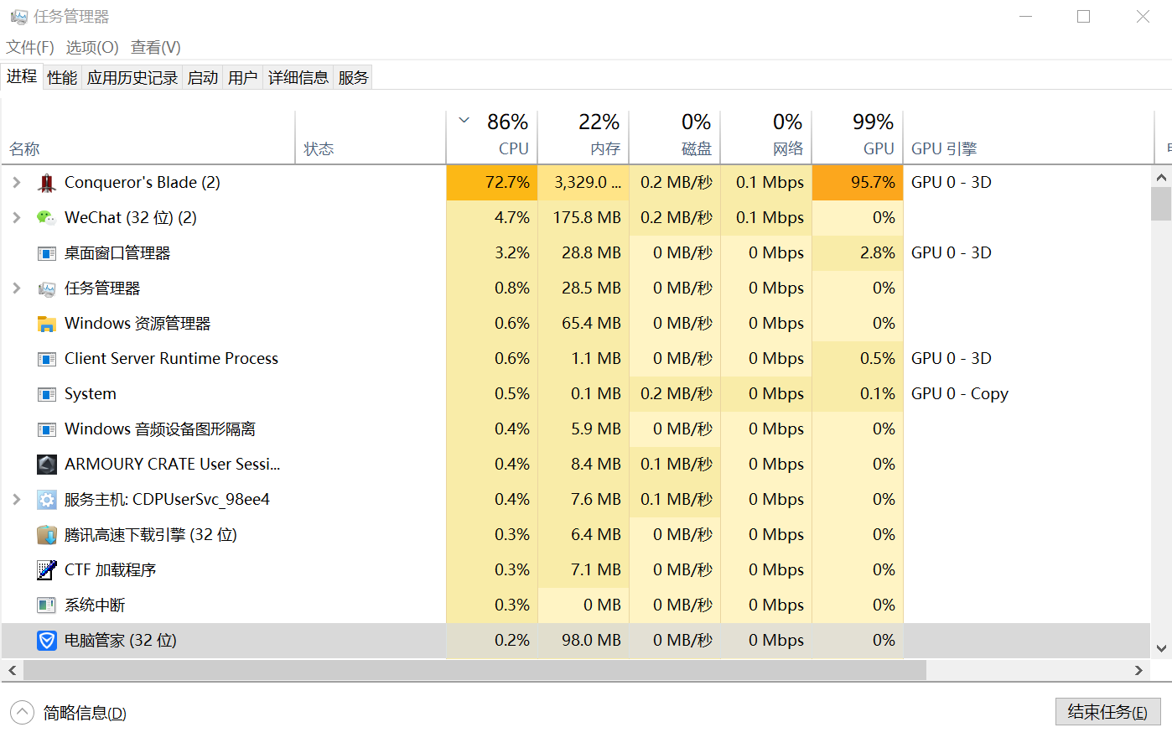Image resolution: width=1172 pixels, height=743 pixels.
Task: Select the 系统中断 process name
Action: tap(95, 605)
